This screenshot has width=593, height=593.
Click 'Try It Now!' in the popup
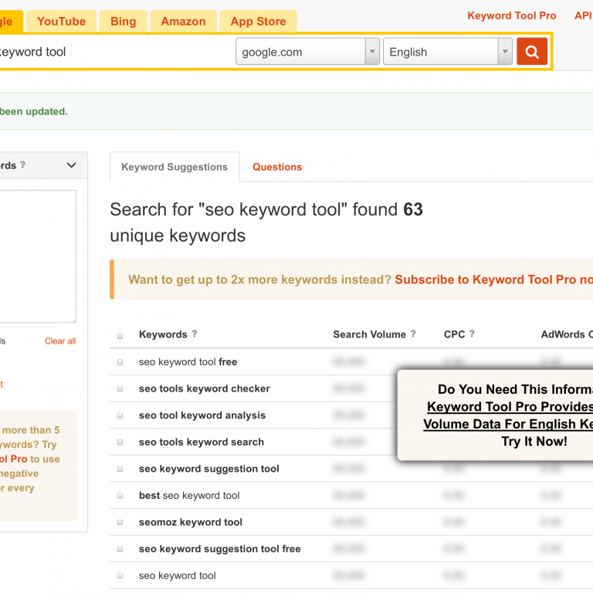click(x=534, y=442)
